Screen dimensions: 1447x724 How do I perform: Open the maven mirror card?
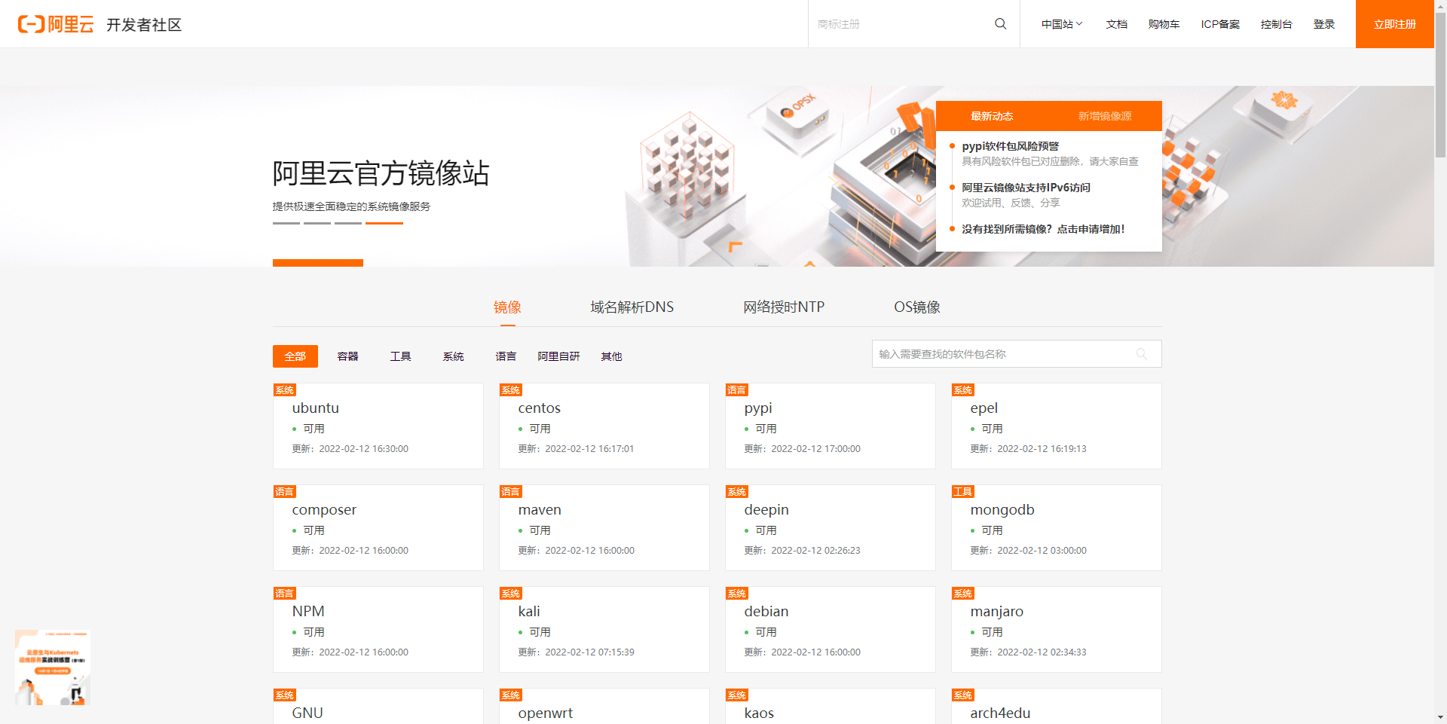(x=604, y=527)
